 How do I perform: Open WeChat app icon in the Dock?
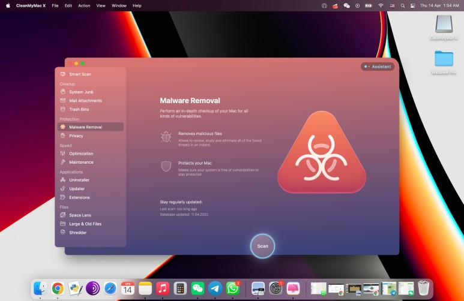(197, 288)
